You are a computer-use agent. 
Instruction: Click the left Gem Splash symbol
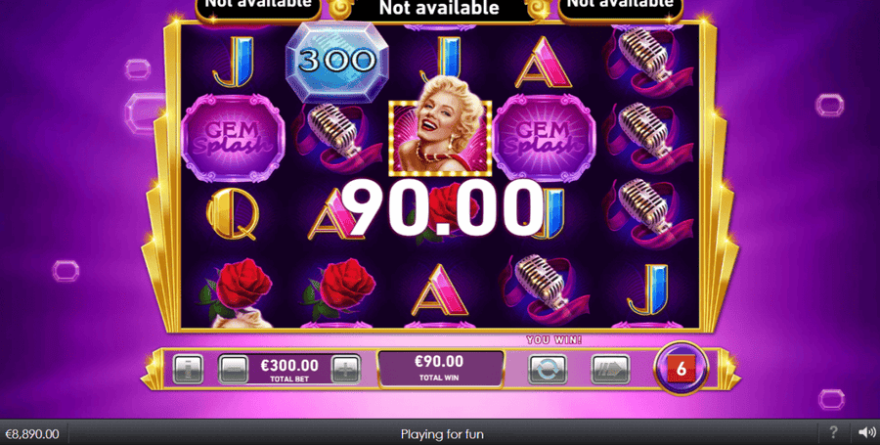click(x=233, y=138)
